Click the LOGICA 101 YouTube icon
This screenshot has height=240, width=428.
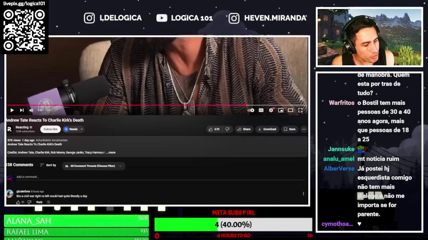coord(162,18)
